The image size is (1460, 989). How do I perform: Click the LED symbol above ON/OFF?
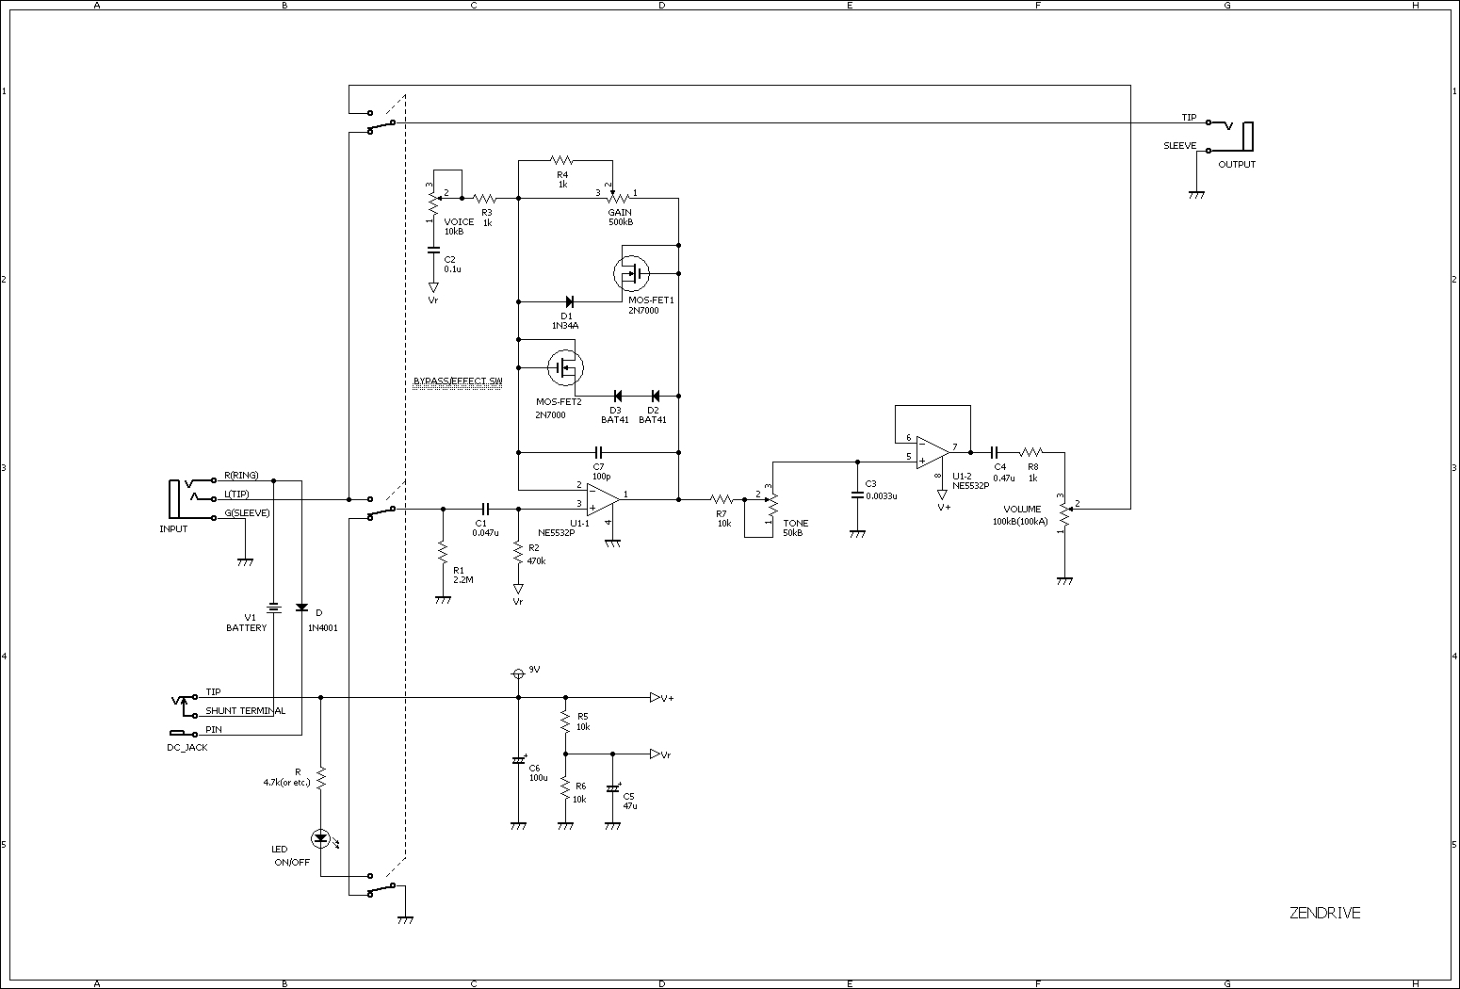click(x=320, y=837)
